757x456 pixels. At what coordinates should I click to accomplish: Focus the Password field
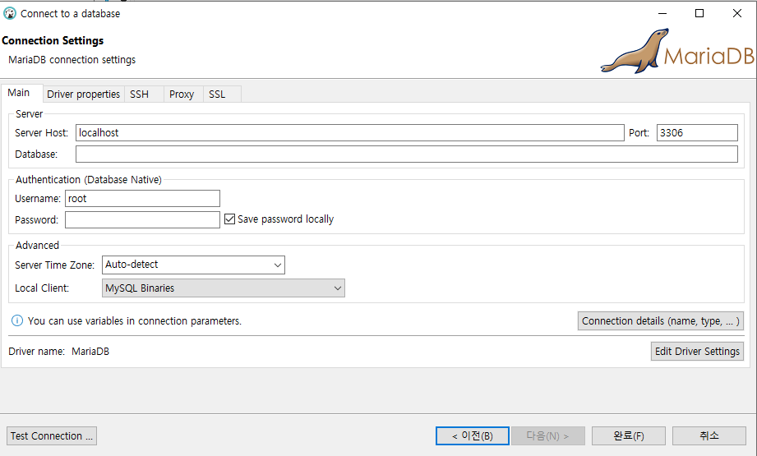click(142, 219)
